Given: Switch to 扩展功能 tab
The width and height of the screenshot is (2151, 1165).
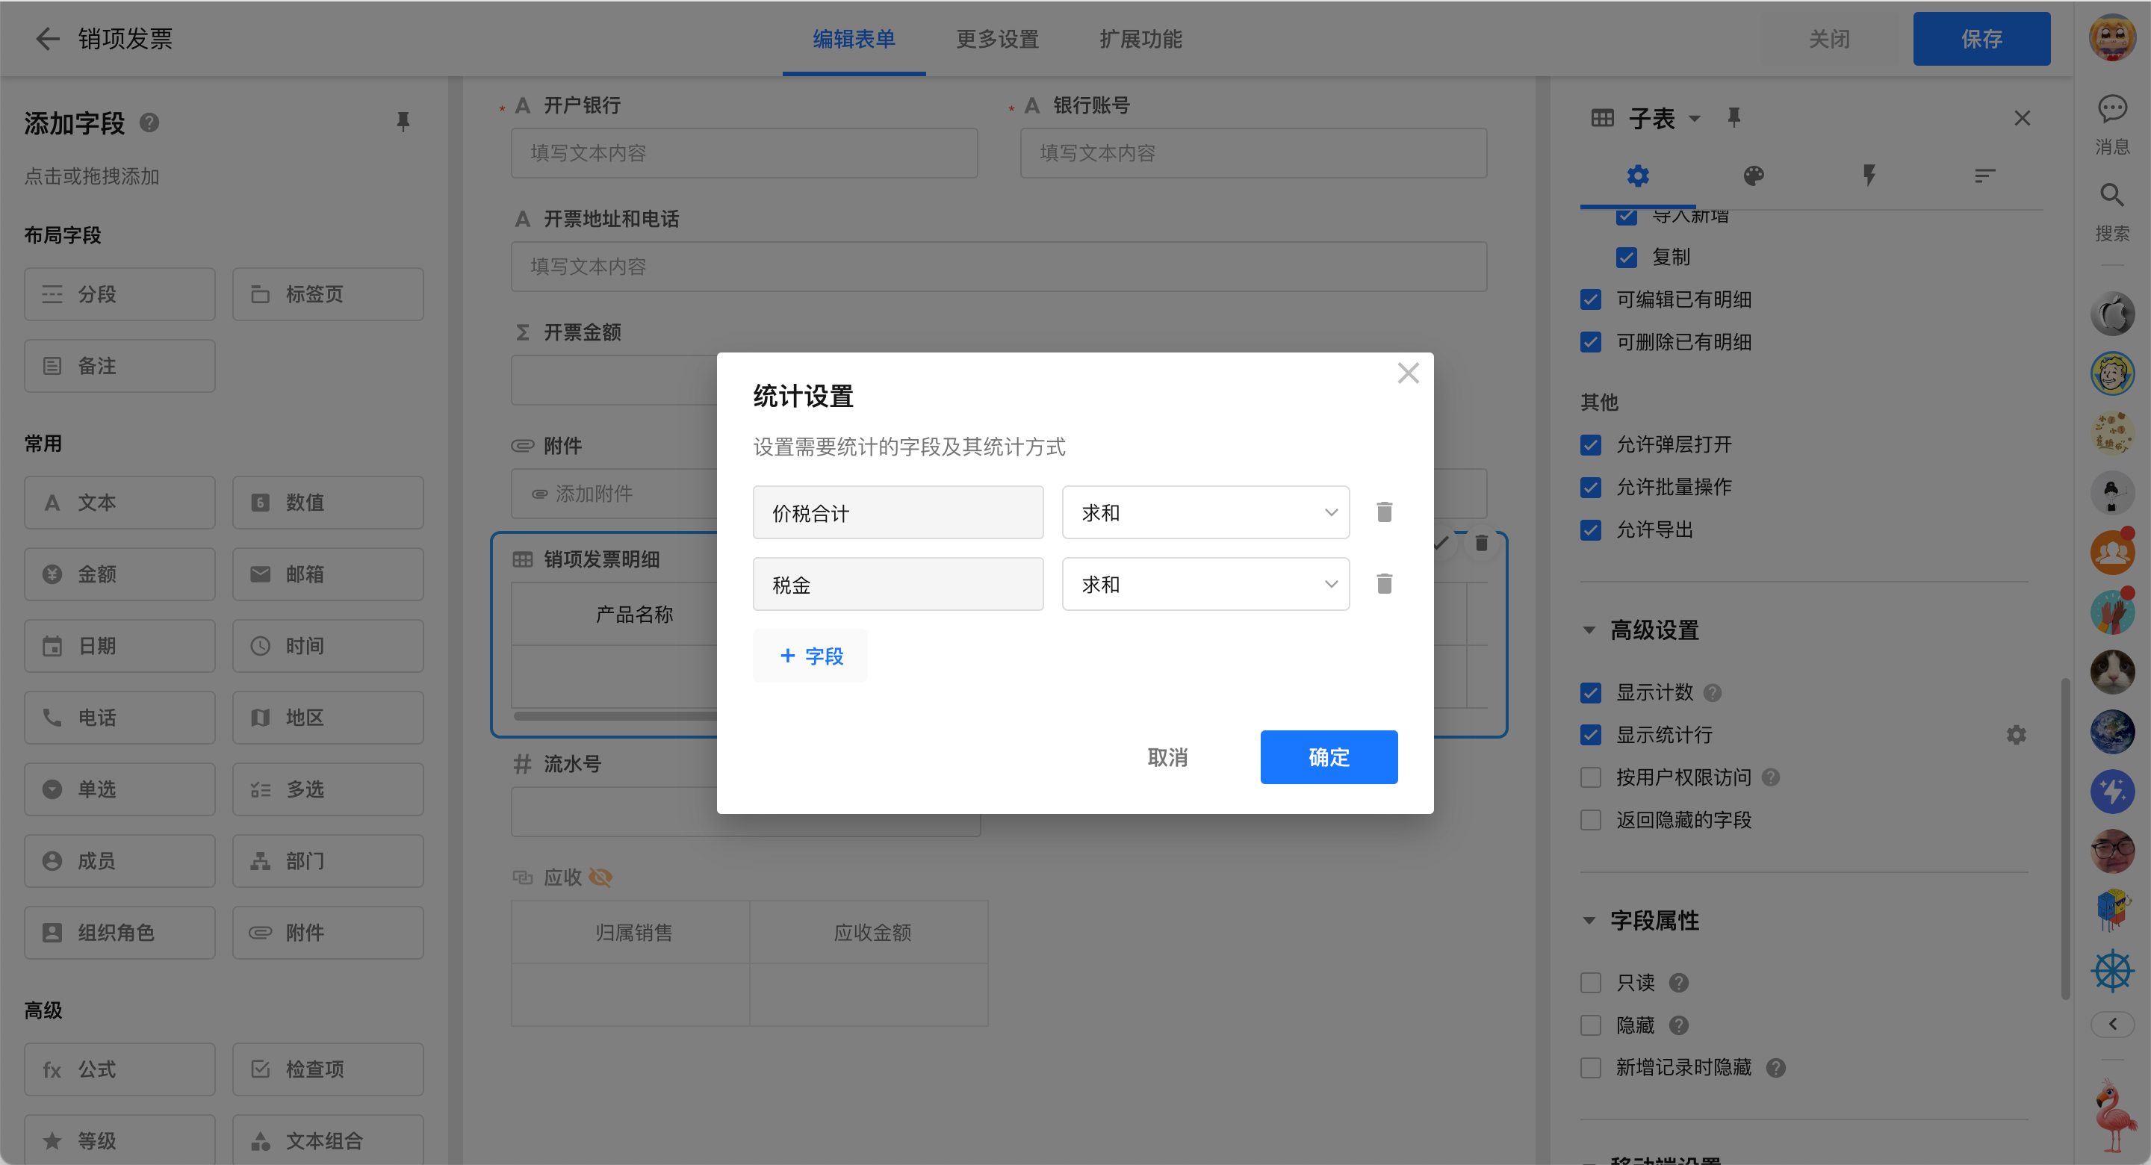Looking at the screenshot, I should (1140, 38).
